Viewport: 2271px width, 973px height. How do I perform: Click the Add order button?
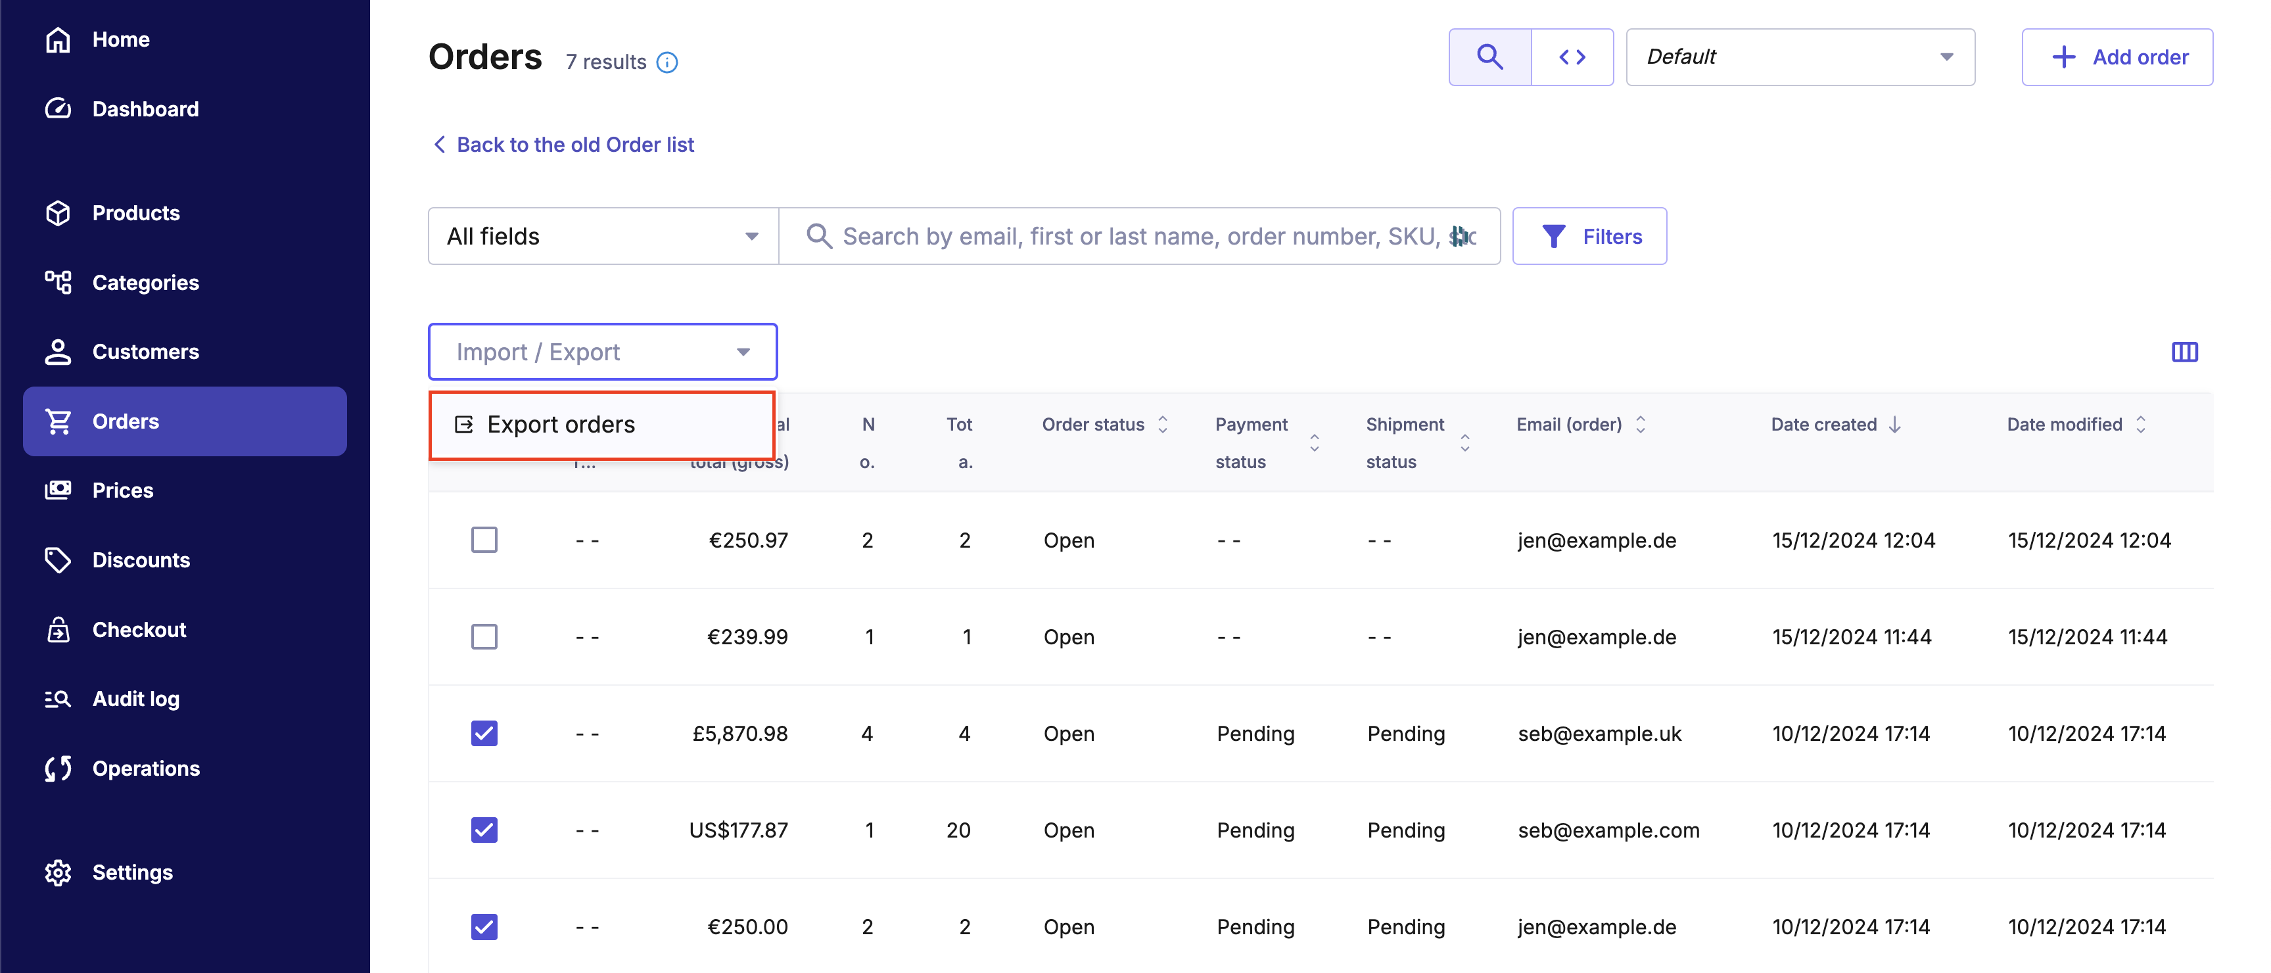2117,57
